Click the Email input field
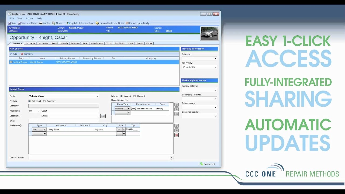 (64, 121)
